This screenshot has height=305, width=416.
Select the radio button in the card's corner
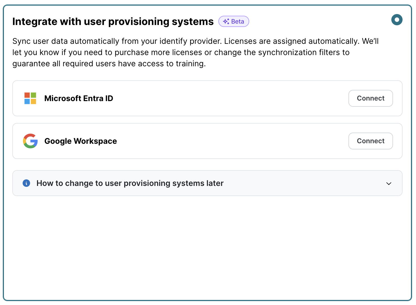point(397,20)
